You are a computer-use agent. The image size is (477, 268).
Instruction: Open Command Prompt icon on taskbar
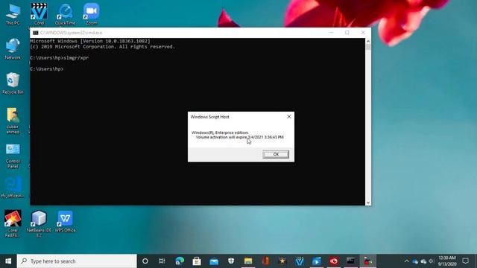[x=351, y=261]
